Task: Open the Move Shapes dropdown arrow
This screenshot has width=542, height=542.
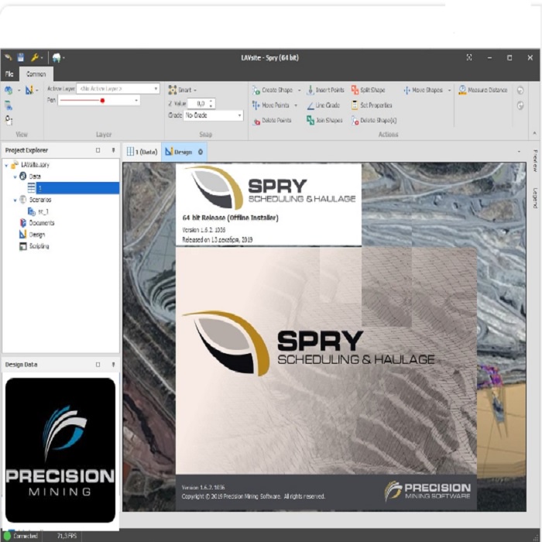Action: click(449, 91)
